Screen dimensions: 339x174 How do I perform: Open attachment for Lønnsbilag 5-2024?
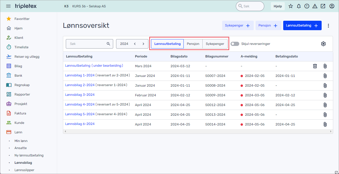tap(325, 115)
